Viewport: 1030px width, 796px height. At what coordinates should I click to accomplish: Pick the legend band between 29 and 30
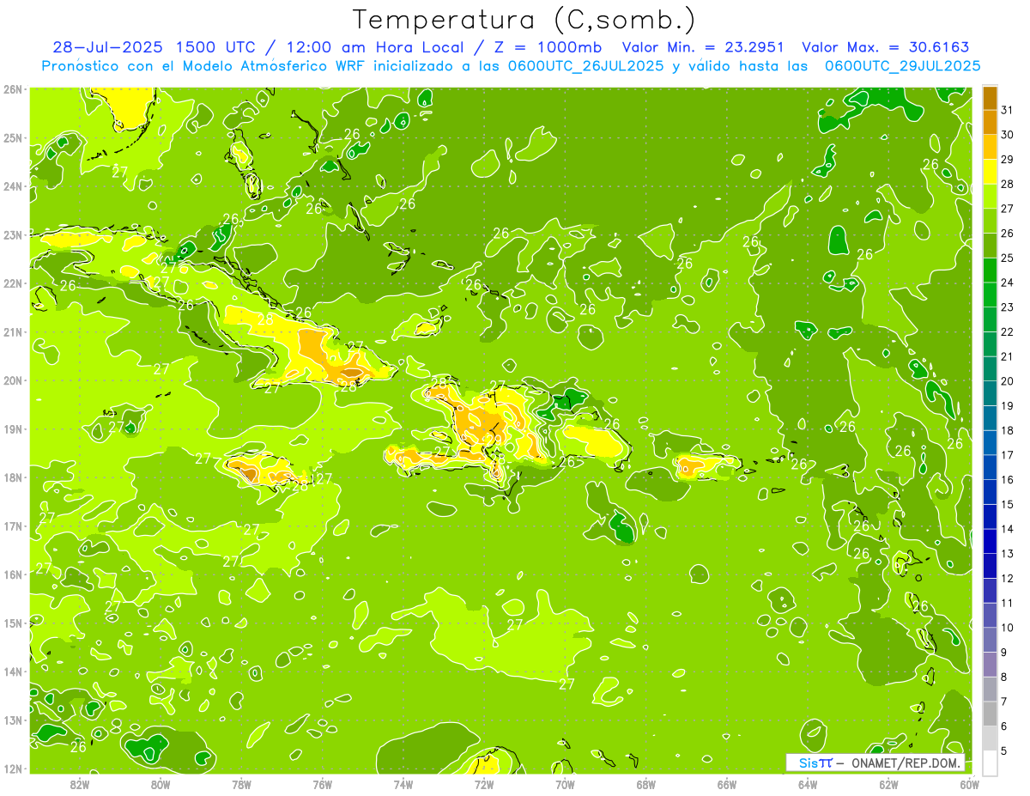point(991,146)
